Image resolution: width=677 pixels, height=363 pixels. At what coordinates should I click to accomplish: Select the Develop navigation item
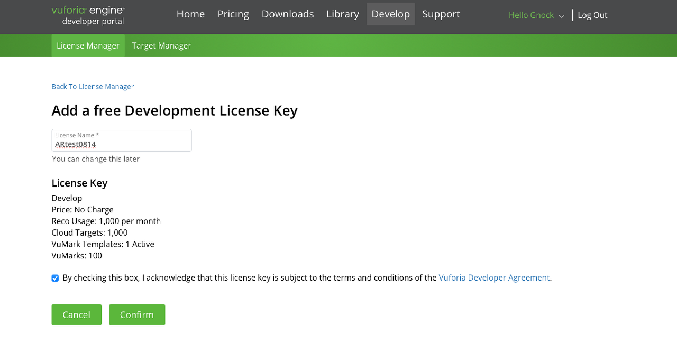(391, 14)
